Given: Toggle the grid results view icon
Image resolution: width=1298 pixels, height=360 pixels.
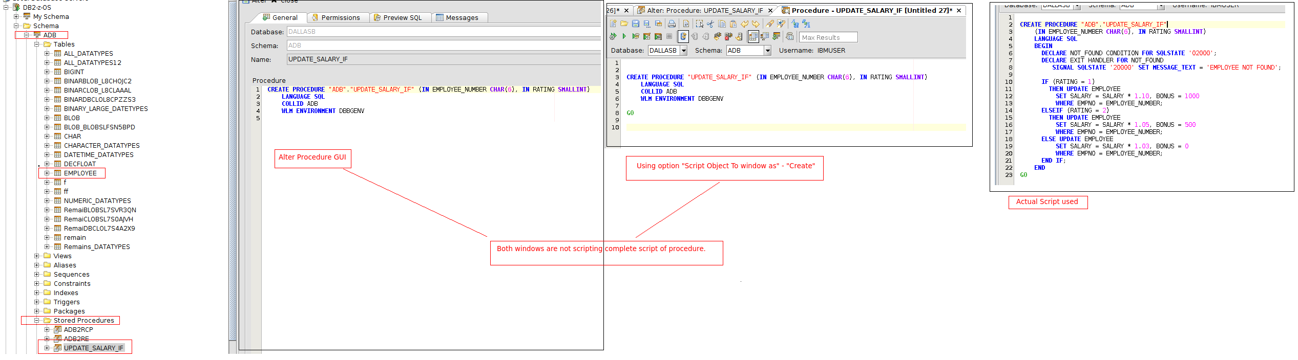Looking at the screenshot, I should coord(753,36).
